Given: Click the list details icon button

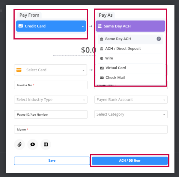Looking at the screenshot, I should [46, 144].
